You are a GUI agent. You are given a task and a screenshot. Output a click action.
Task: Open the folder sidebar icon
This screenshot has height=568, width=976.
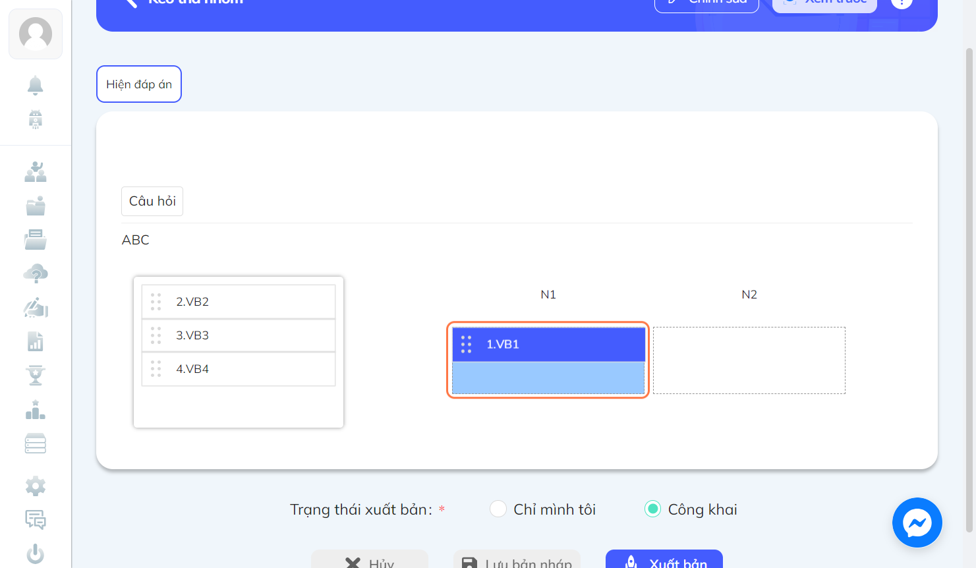coord(36,206)
